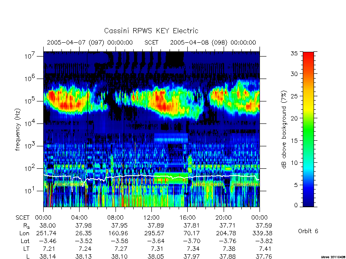Click the plot title Cassini RPWS KEY Electric

(151, 31)
